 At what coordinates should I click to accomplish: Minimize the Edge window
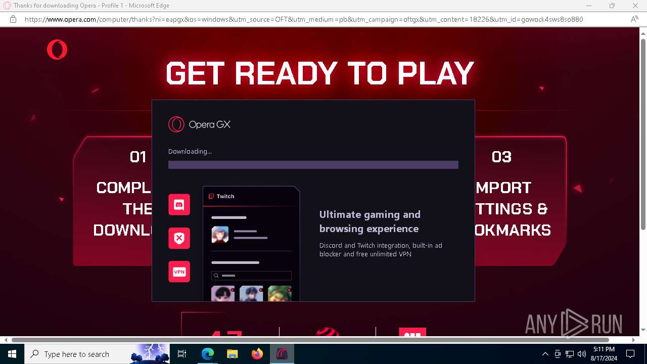click(589, 6)
